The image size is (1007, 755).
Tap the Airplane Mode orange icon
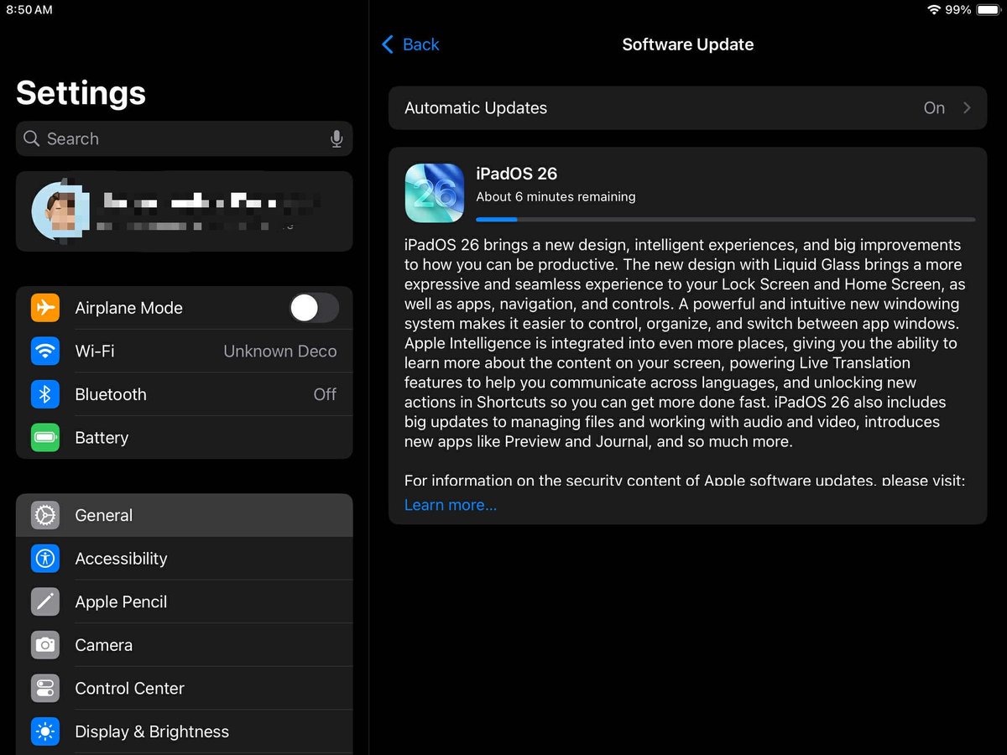point(45,308)
